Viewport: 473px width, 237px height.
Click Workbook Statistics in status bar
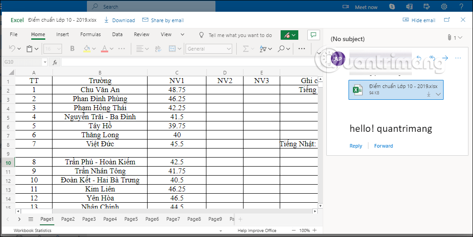[x=32, y=231]
